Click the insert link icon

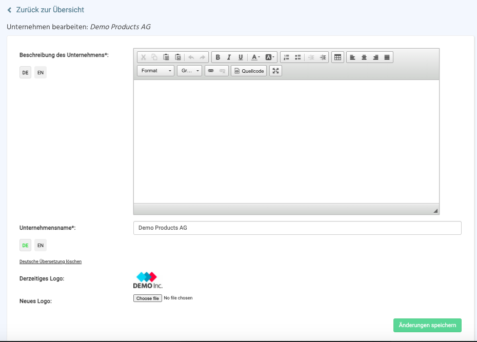pos(211,71)
